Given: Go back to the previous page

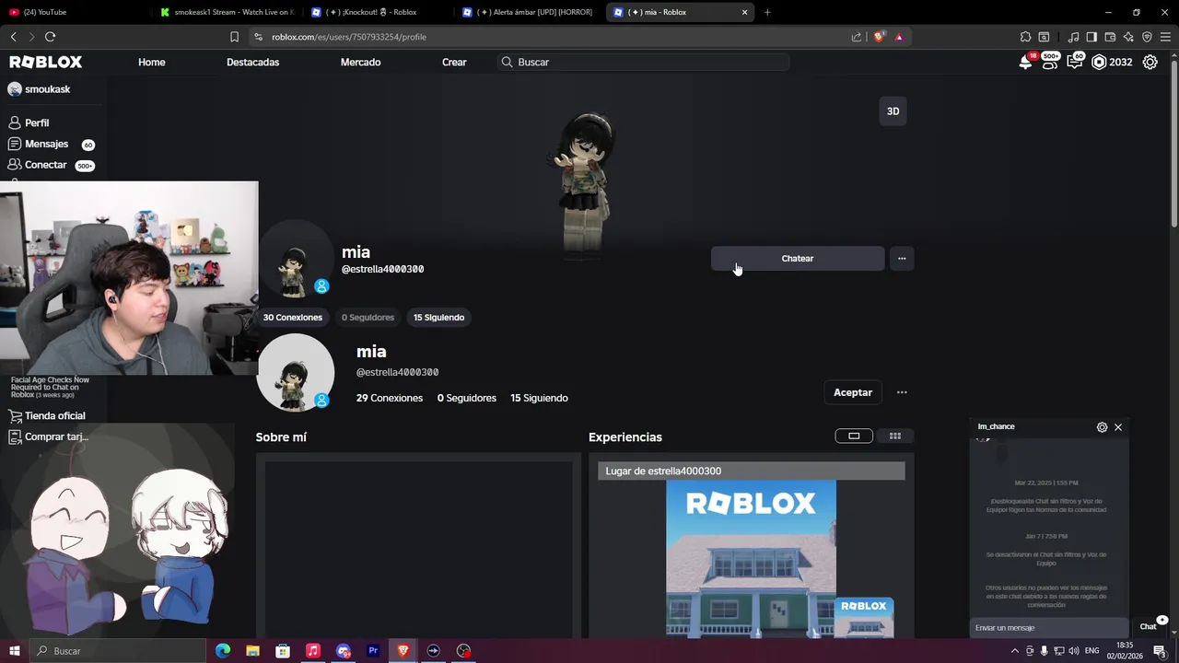Looking at the screenshot, I should 13,37.
